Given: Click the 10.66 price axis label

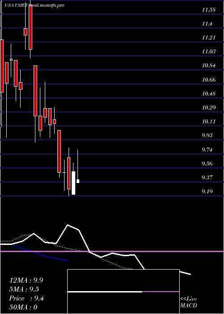Looking at the screenshot, I should click(x=209, y=80).
